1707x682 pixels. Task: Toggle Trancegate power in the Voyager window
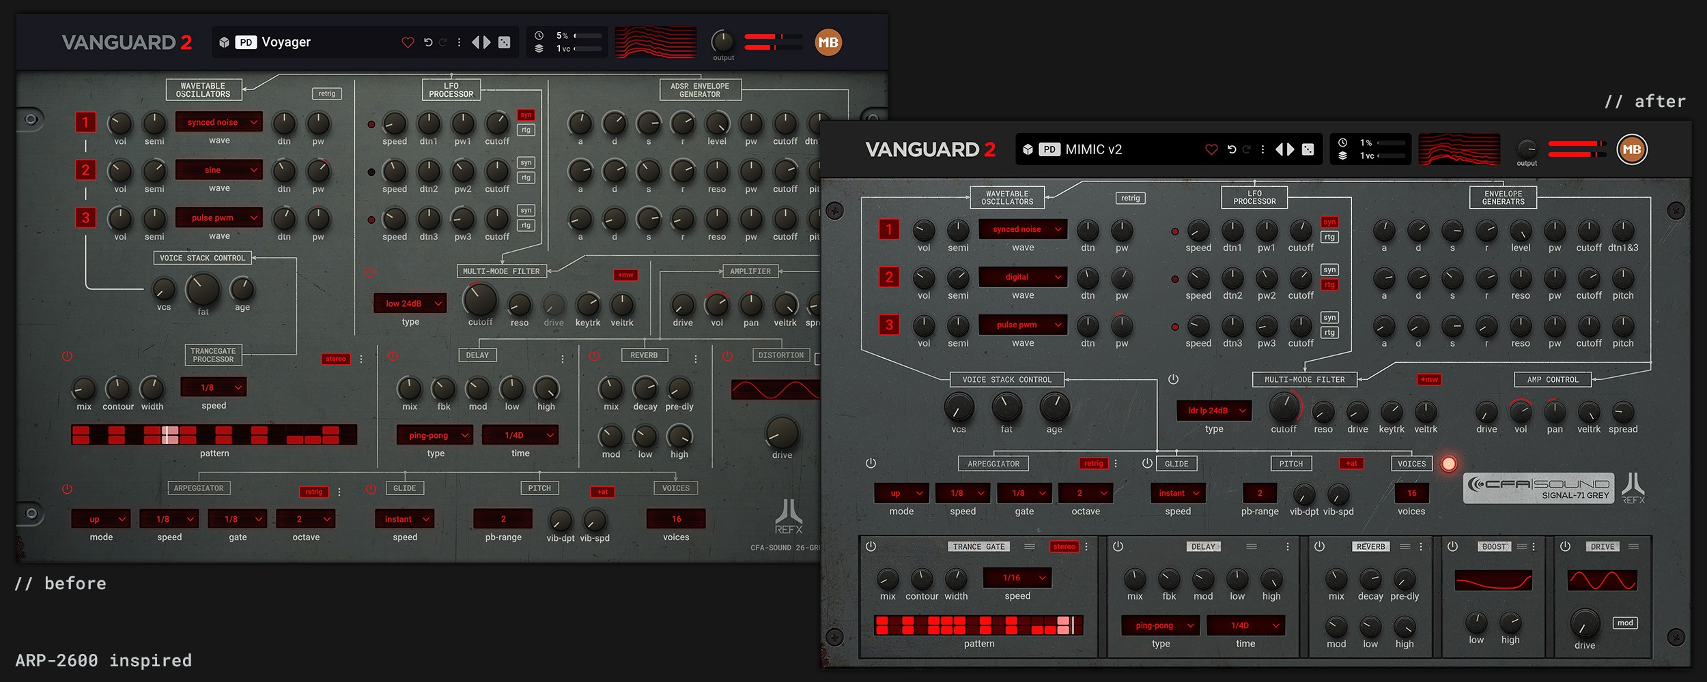point(67,356)
